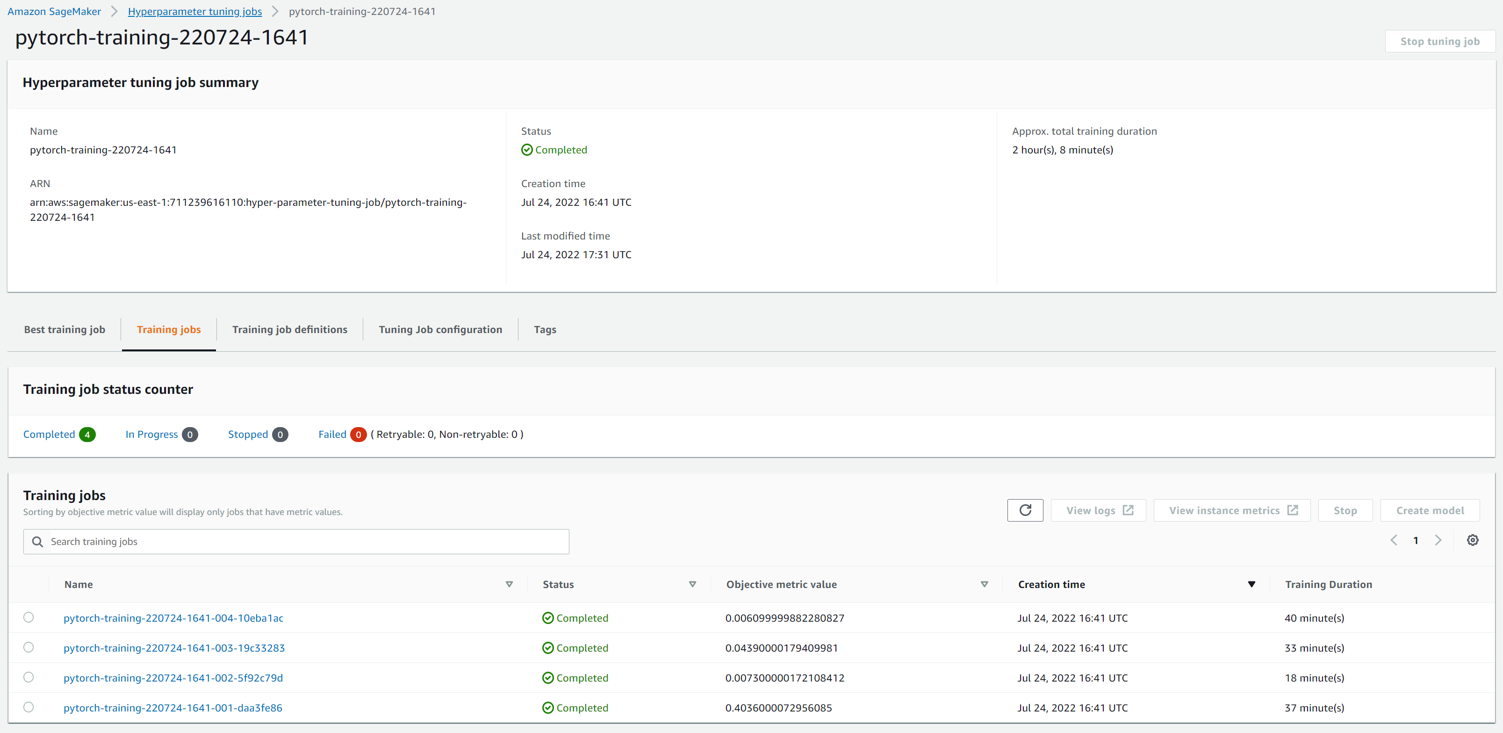Click Training Duration column header

(x=1329, y=584)
